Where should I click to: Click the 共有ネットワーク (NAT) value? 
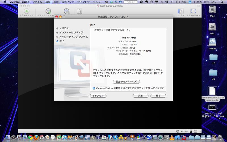tap(140, 51)
